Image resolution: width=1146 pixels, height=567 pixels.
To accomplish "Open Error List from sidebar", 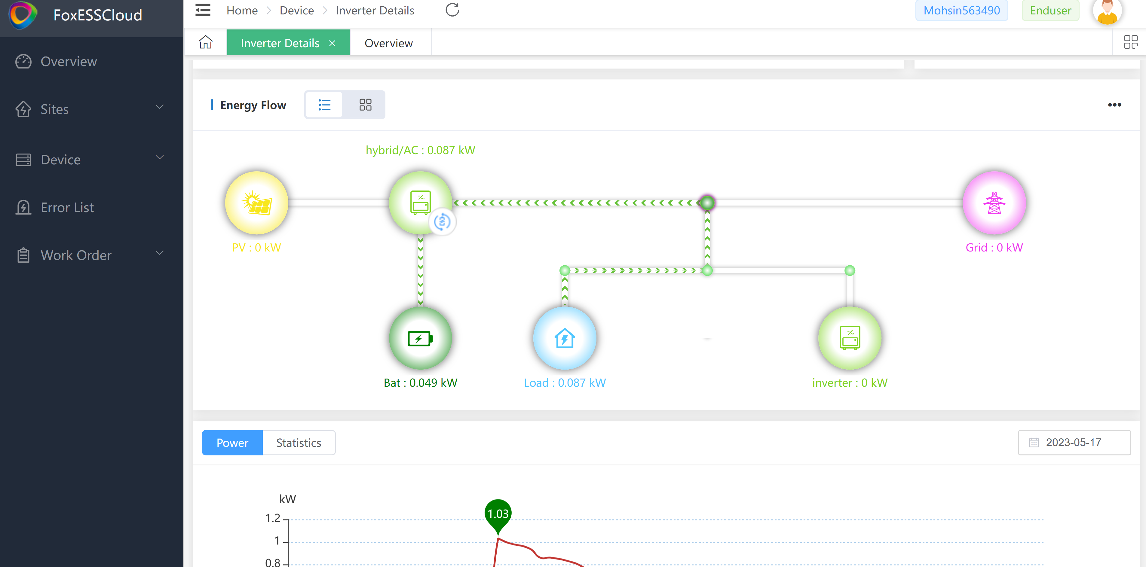I will pos(67,207).
